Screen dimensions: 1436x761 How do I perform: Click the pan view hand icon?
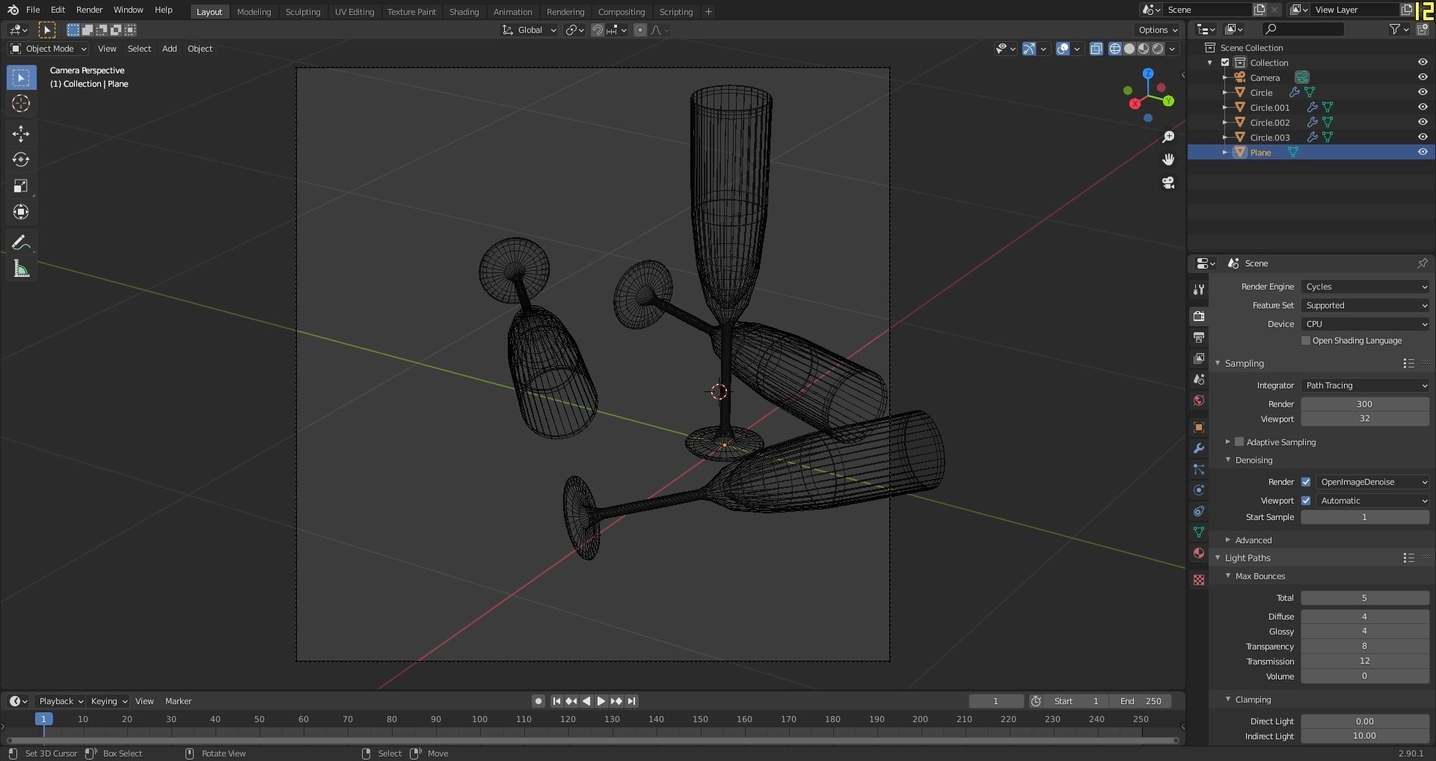point(1168,159)
